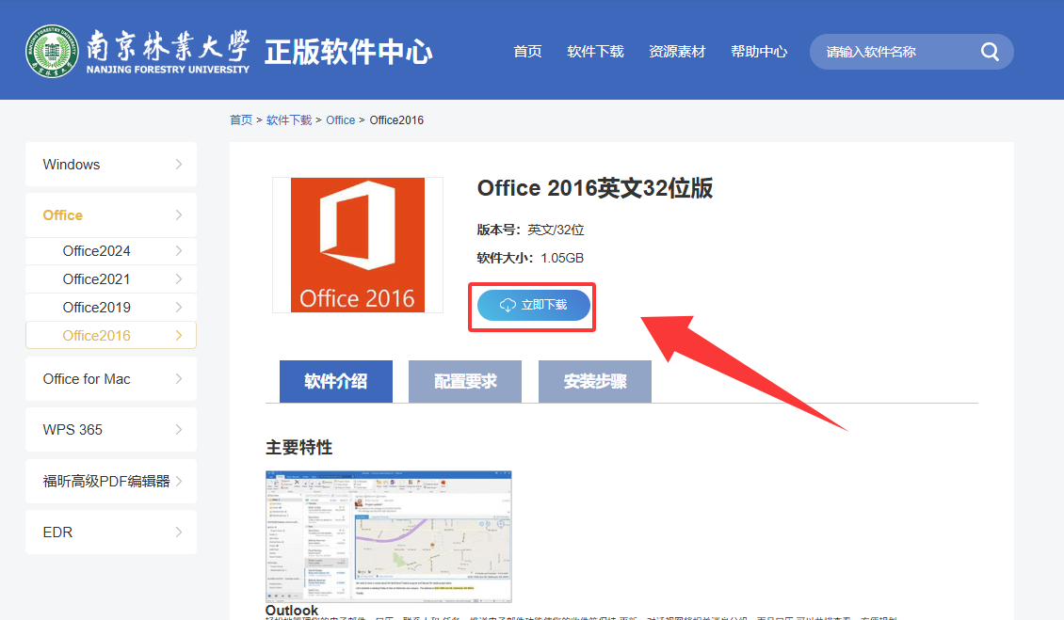Screen dimensions: 1064x620
Task: Select the Office sidebar category
Action: click(x=111, y=215)
